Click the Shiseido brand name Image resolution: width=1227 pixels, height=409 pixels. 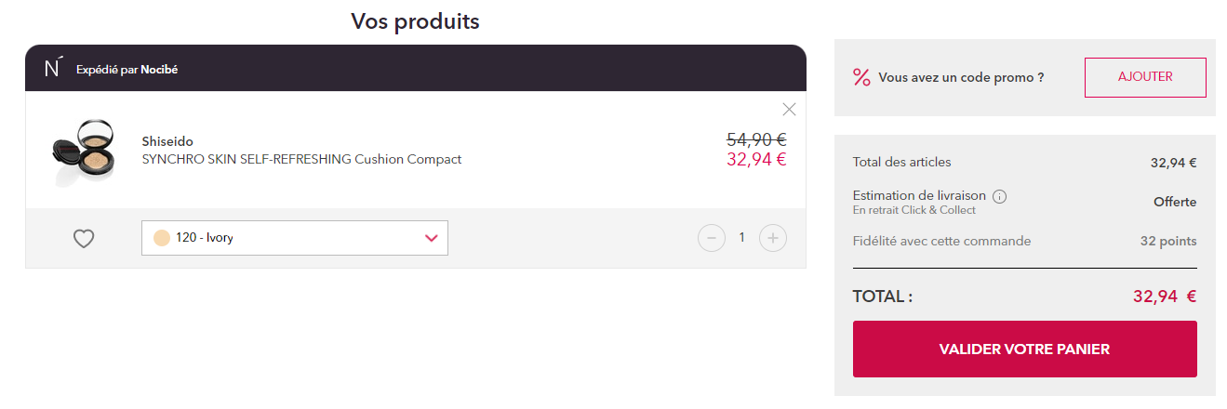coord(167,141)
